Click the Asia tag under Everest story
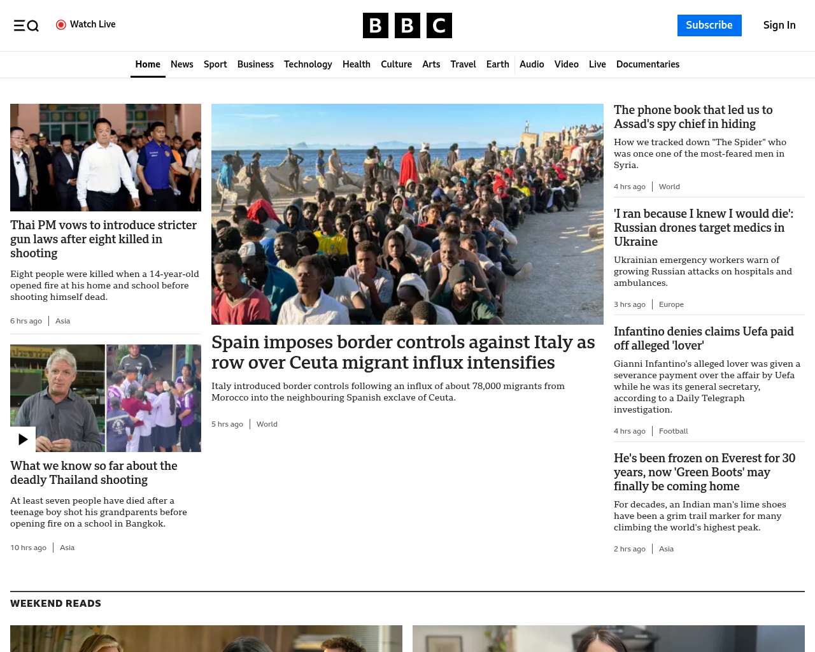The width and height of the screenshot is (815, 652). pyautogui.click(x=666, y=549)
